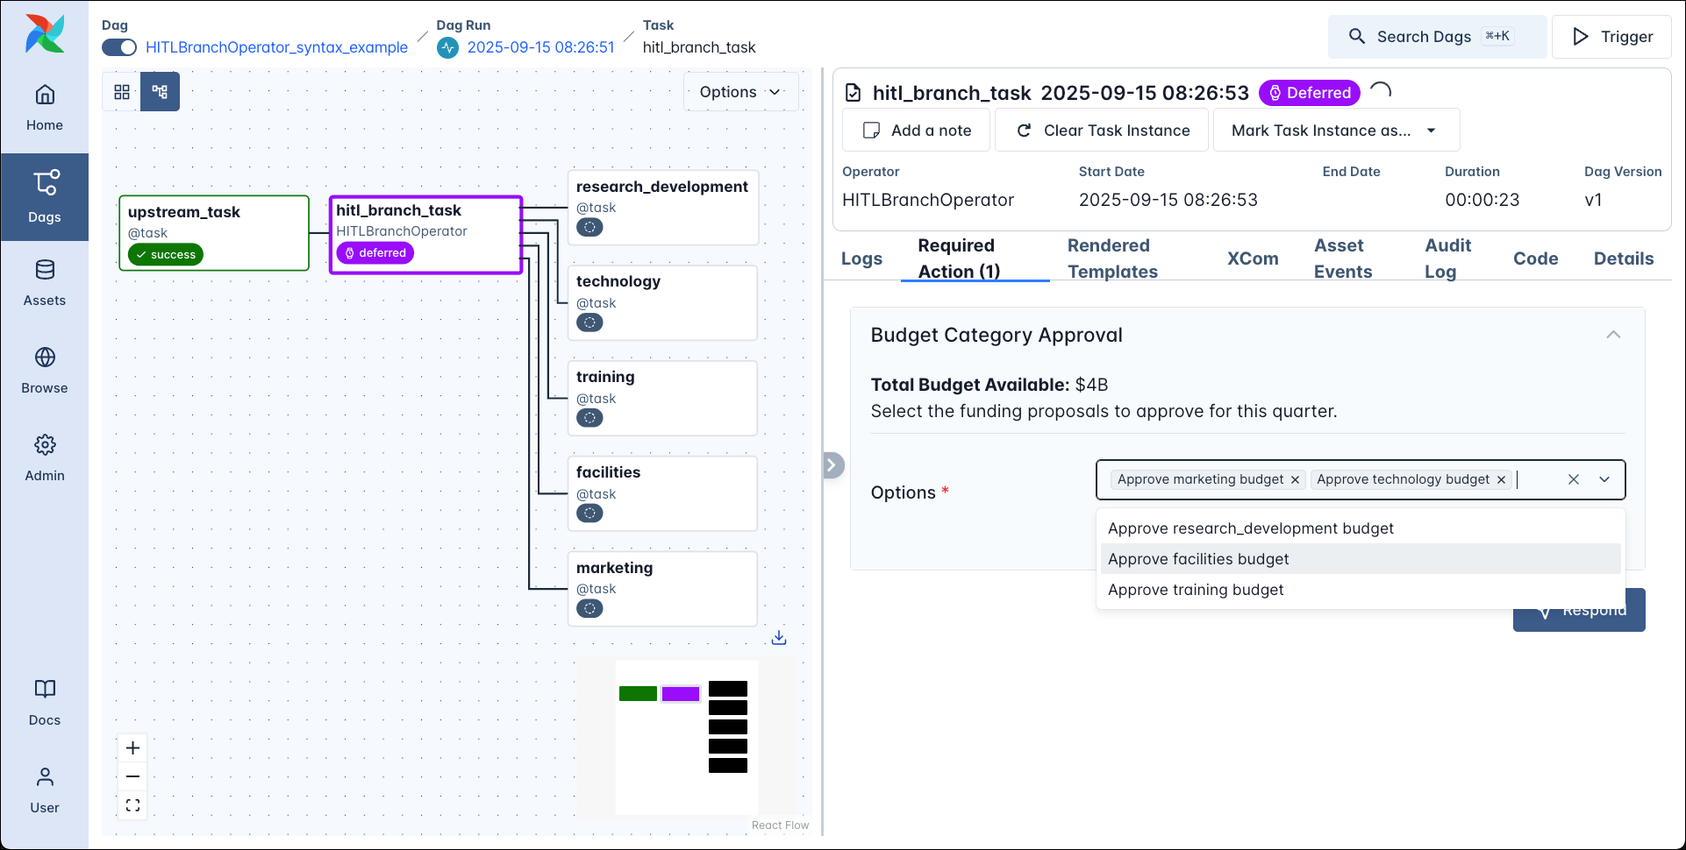The height and width of the screenshot is (850, 1686).
Task: Switch to the XCom tab
Action: pyautogui.click(x=1253, y=259)
